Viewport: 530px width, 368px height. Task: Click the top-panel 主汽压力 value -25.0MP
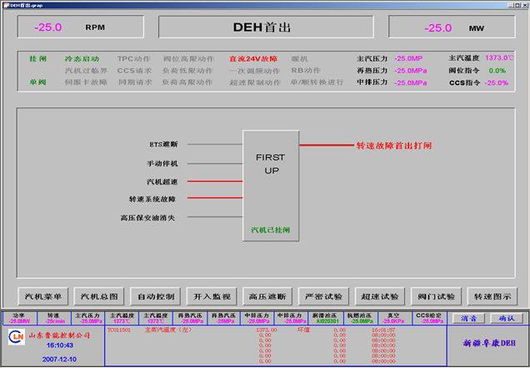[408, 58]
